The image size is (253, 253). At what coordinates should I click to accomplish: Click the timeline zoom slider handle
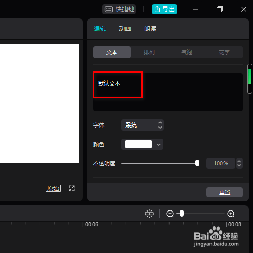pyautogui.click(x=182, y=214)
